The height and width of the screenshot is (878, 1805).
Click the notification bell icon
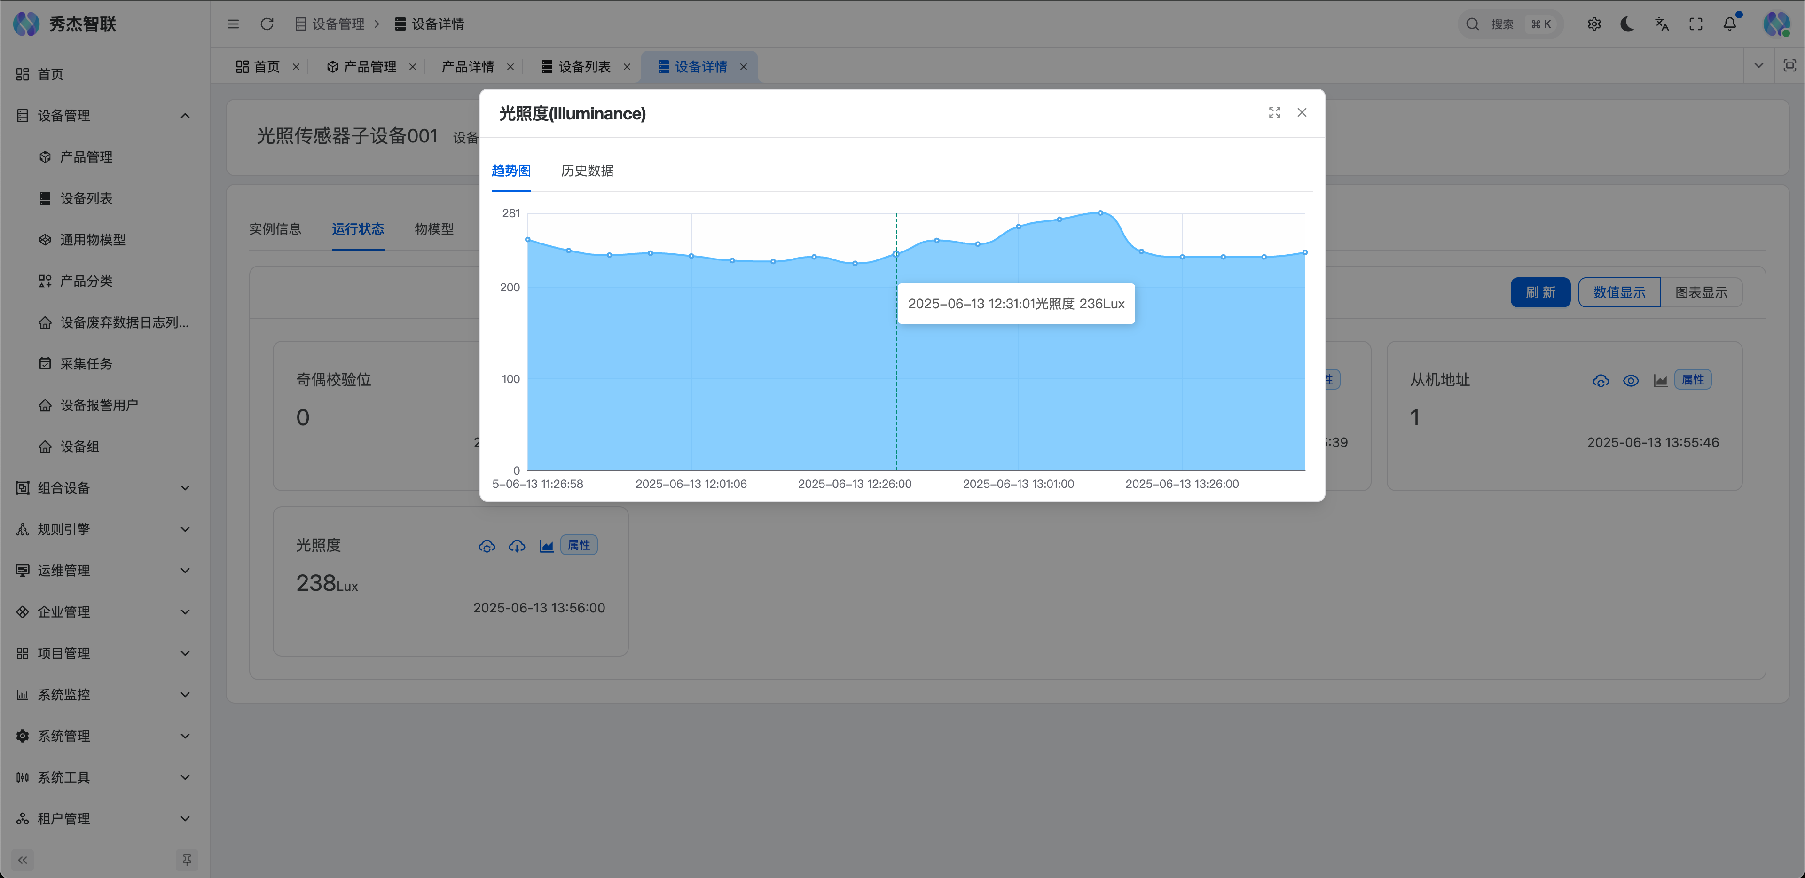(x=1729, y=24)
